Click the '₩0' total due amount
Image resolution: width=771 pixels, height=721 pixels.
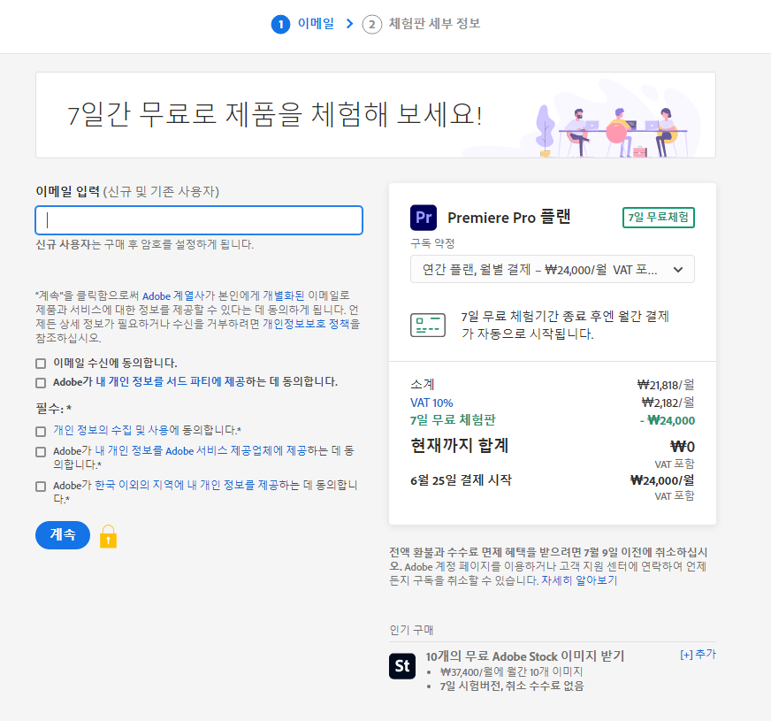pyautogui.click(x=683, y=447)
